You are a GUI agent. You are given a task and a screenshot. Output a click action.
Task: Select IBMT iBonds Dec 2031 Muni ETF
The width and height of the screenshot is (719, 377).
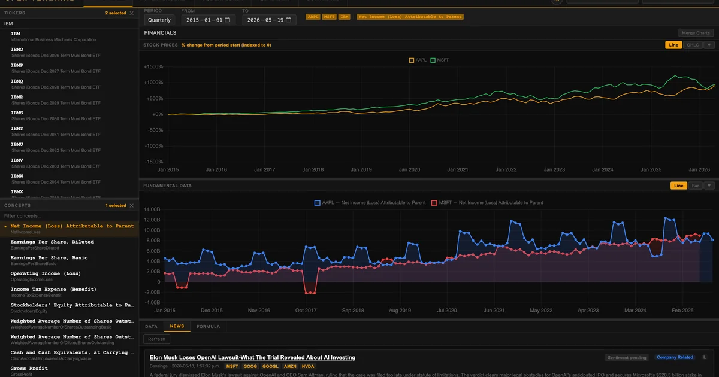(x=70, y=131)
